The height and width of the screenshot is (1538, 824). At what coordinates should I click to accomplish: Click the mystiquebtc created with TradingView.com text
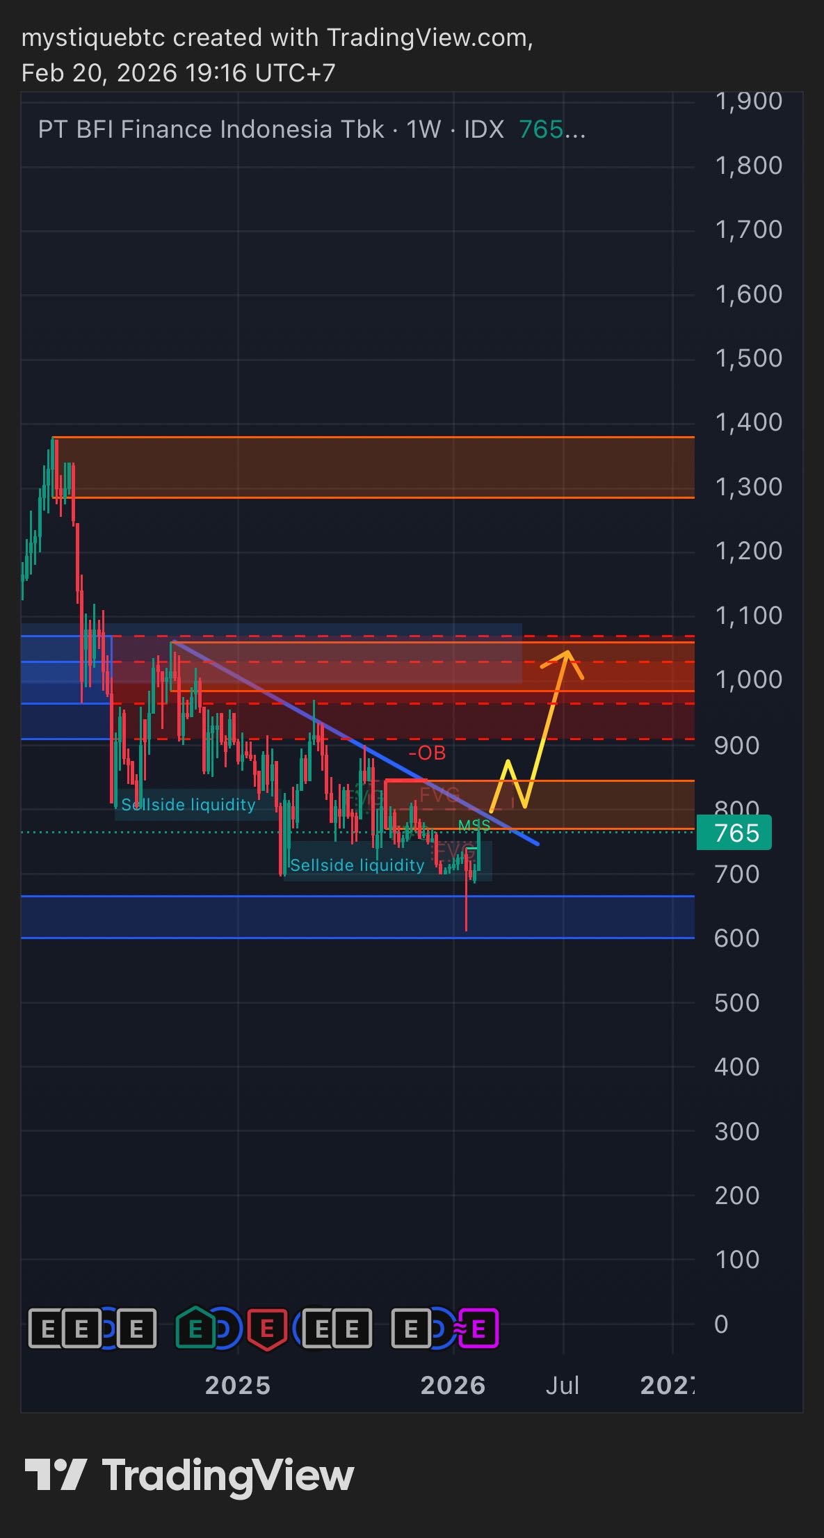(x=277, y=38)
